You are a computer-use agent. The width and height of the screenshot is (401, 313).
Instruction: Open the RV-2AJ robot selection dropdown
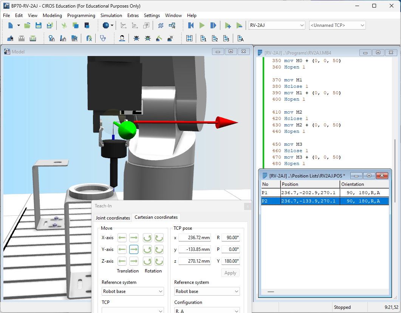click(277, 25)
